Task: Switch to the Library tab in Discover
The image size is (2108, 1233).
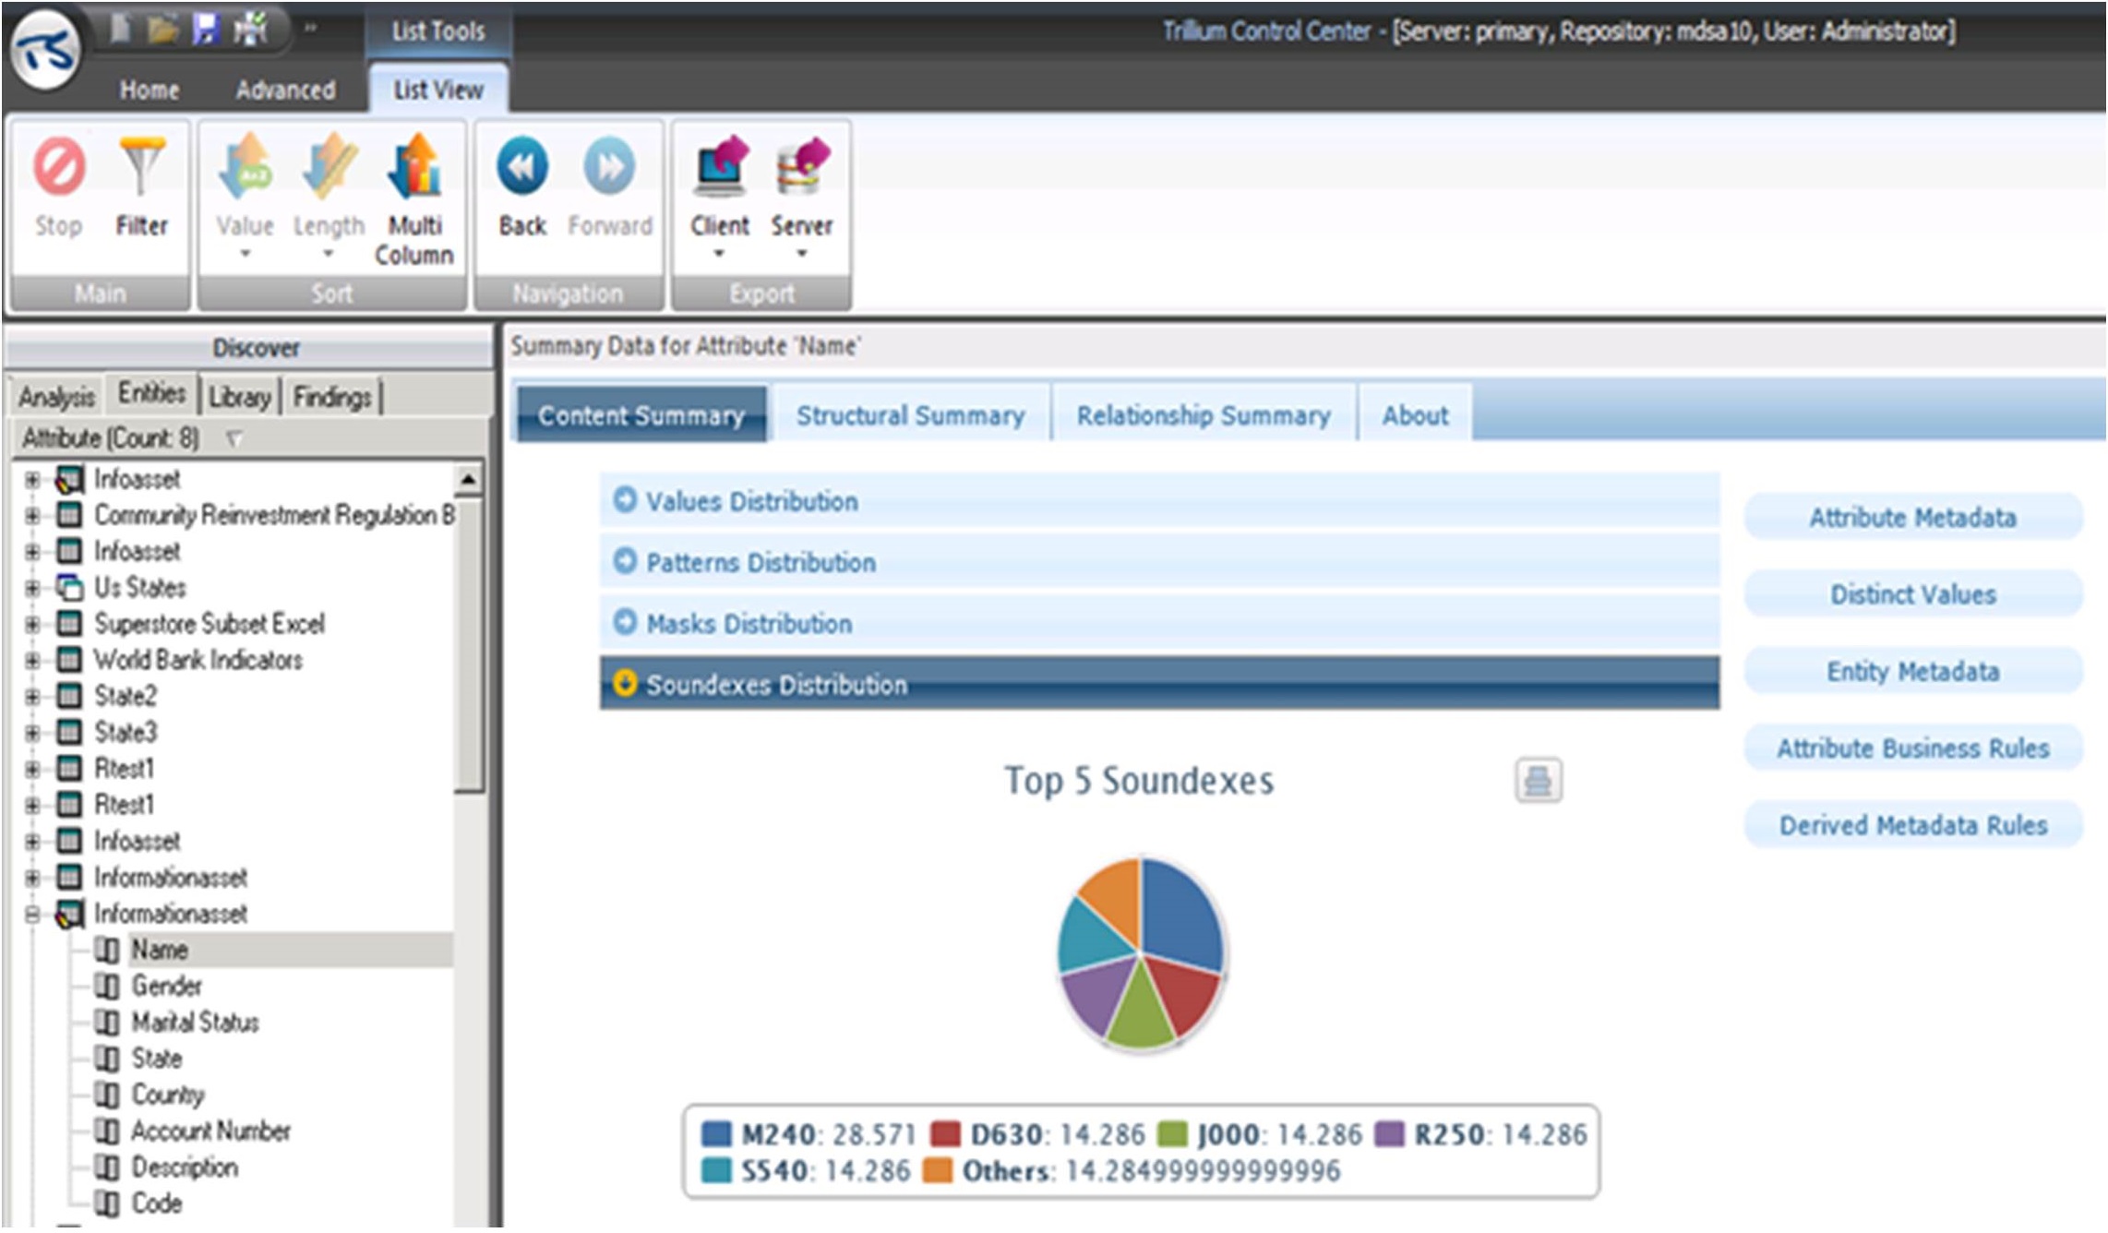Action: coord(240,397)
